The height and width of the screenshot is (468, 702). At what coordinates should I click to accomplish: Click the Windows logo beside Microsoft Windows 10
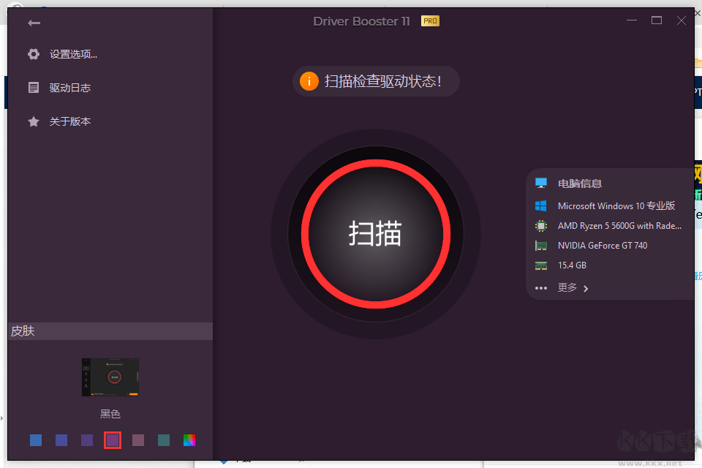[x=541, y=205]
